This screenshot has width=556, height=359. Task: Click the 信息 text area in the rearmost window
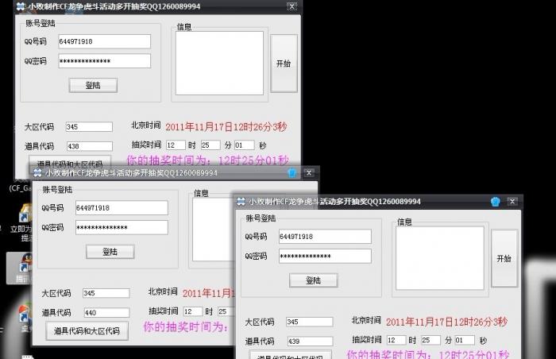tap(219, 64)
